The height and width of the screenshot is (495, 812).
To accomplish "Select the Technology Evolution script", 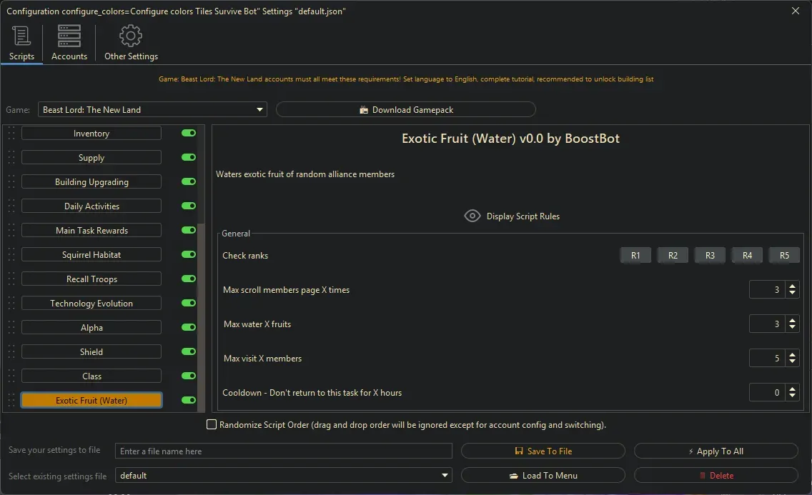I will (x=91, y=304).
